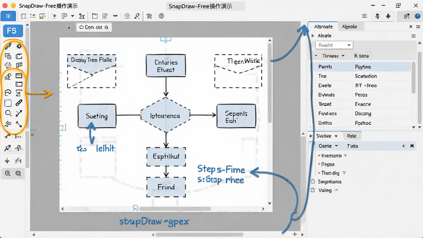Toggle the Smptfarne checkbox

pos(313,182)
